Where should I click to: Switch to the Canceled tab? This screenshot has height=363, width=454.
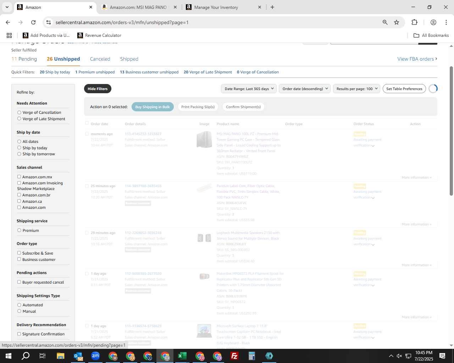tap(100, 59)
